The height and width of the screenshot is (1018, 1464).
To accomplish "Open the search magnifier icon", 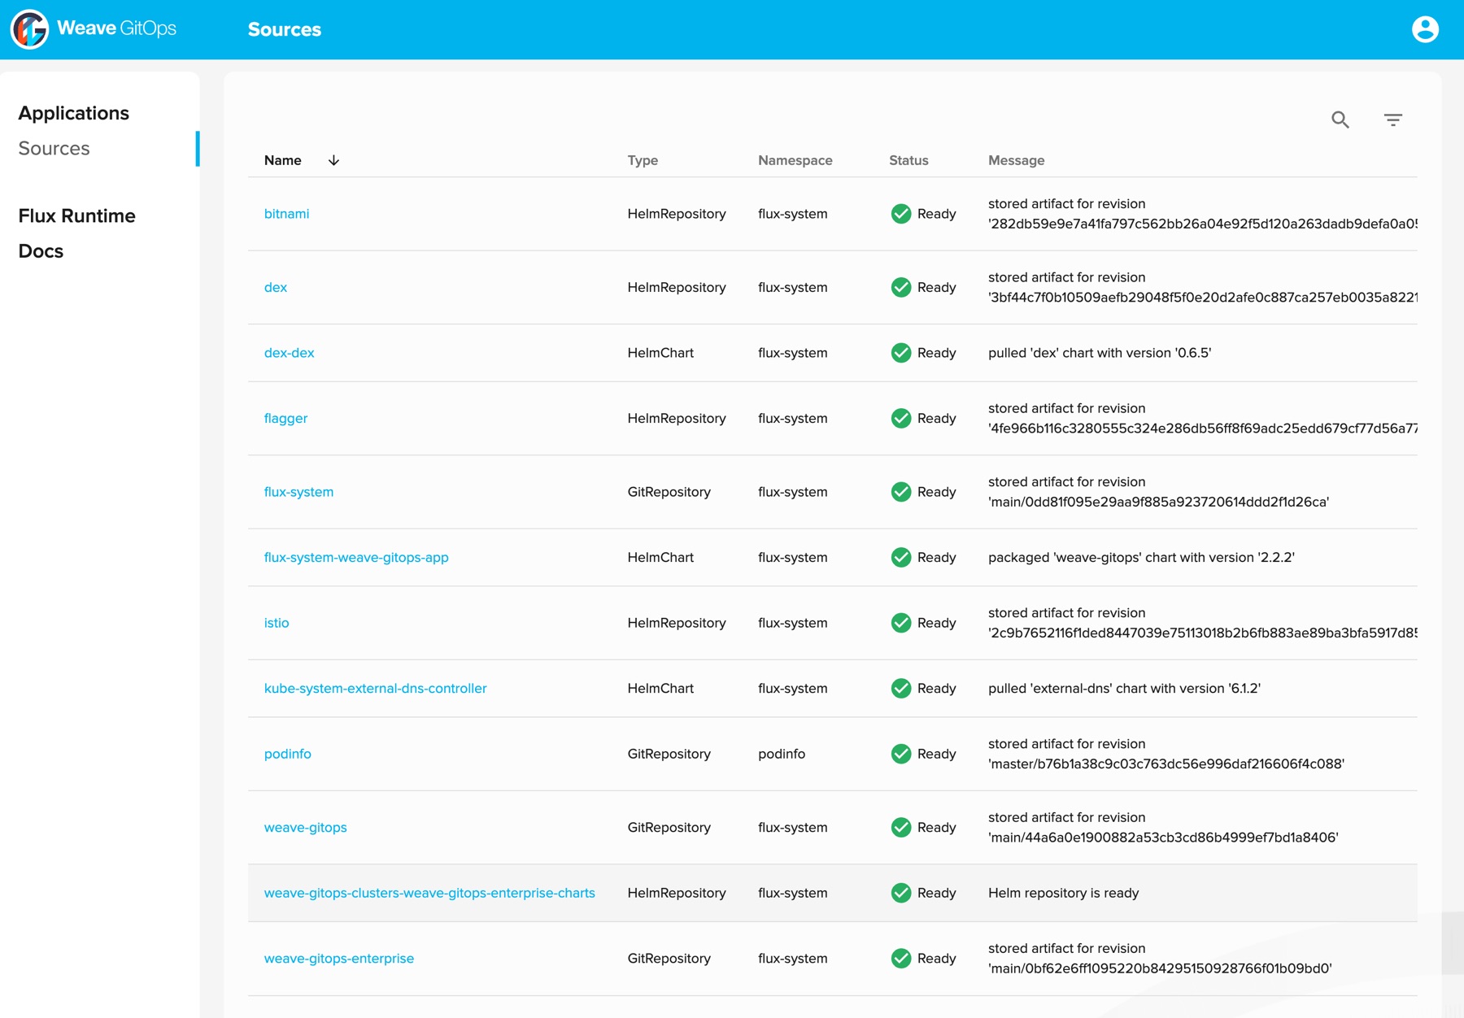I will [x=1340, y=120].
